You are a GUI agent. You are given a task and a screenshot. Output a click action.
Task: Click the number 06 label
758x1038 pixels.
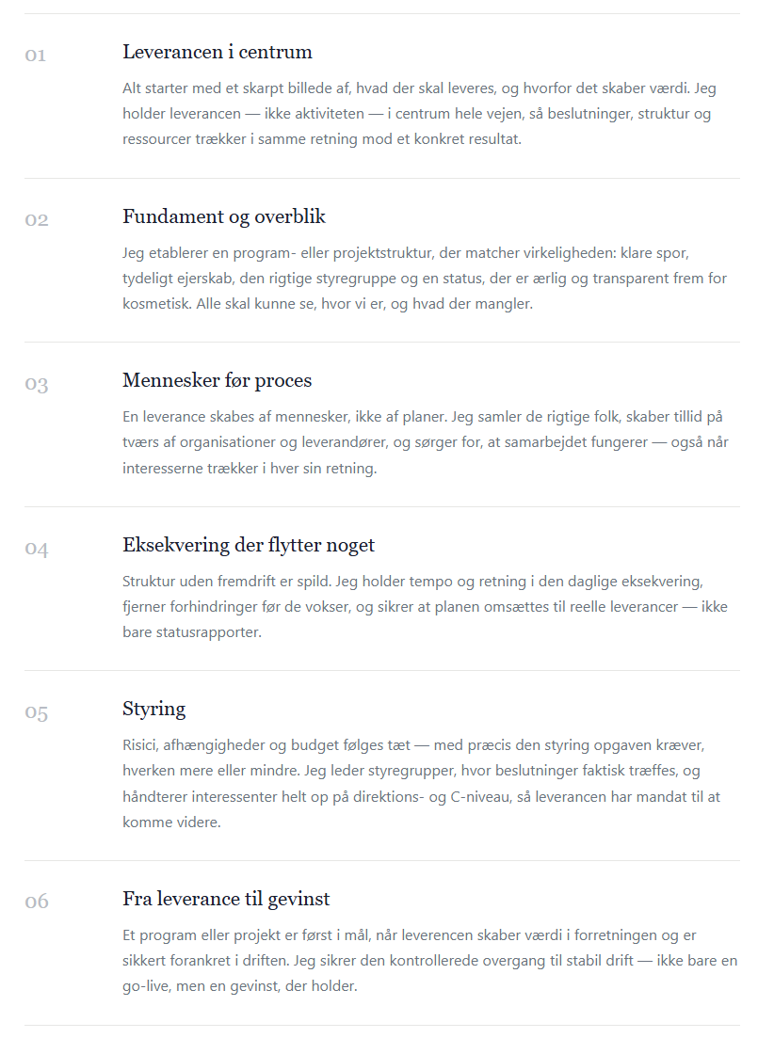click(37, 902)
